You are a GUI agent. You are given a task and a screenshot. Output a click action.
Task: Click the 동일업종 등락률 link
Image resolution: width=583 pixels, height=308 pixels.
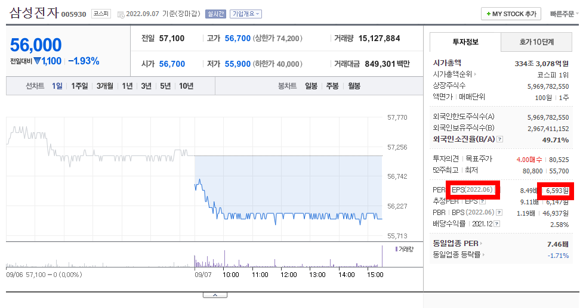pos(456,254)
